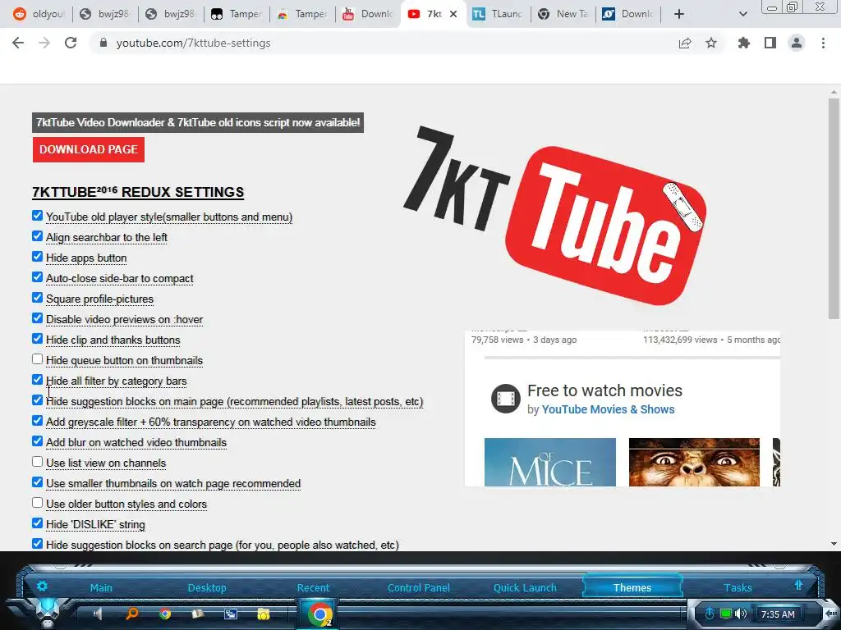Screen dimensions: 841x630
Task: Open the Quick Launch taskbar tab
Action: tap(525, 587)
